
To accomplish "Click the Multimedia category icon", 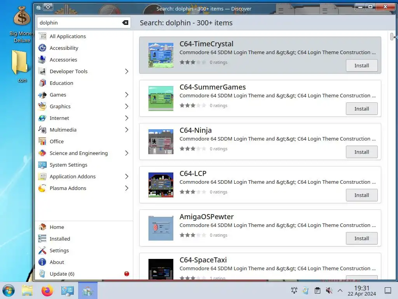I will click(42, 130).
